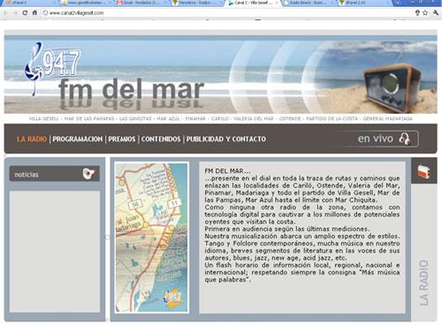
Task: Click the localities list starting 'VILLA GESELL'
Action: tap(221, 118)
